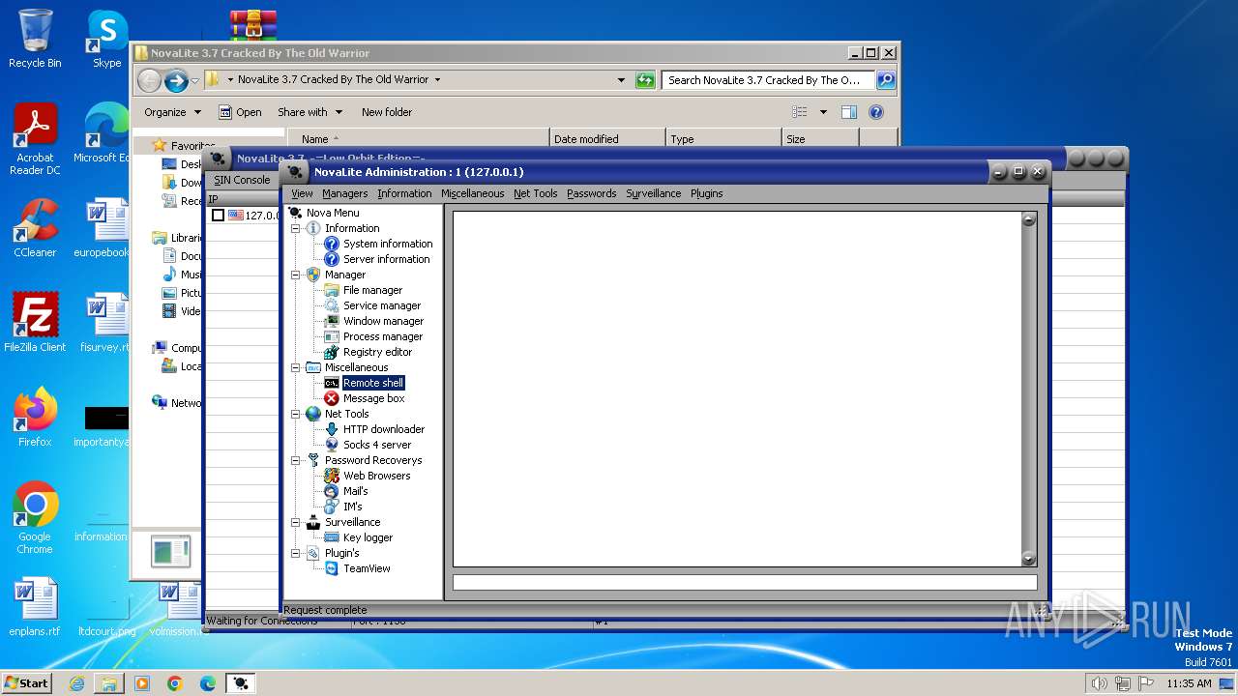1238x696 pixels.
Task: Click output pane scrollbar up arrow
Action: [x=1029, y=219]
